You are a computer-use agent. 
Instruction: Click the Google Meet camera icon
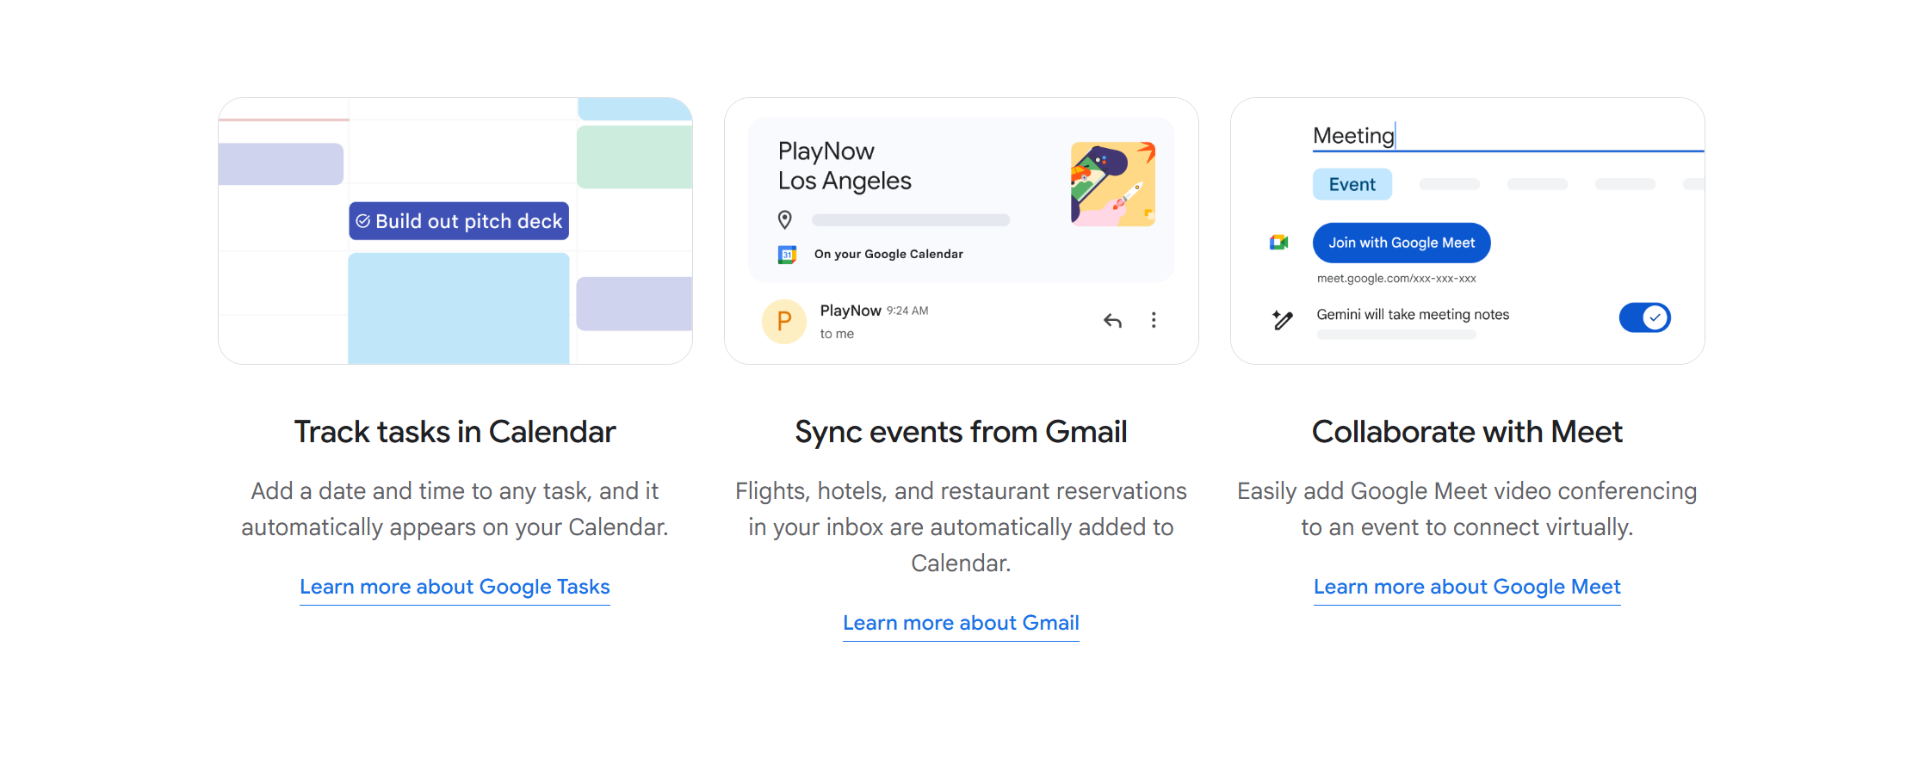pos(1279,243)
